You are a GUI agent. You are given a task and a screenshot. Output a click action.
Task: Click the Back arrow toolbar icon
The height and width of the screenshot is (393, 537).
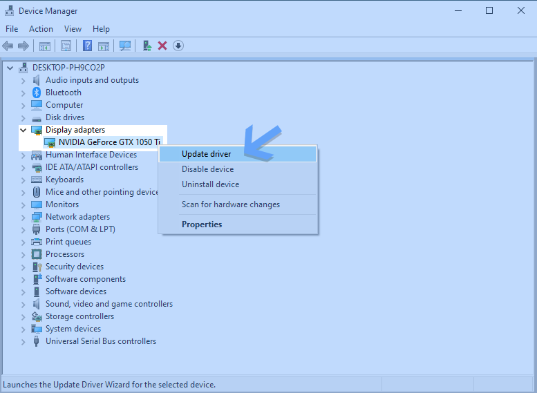click(8, 46)
